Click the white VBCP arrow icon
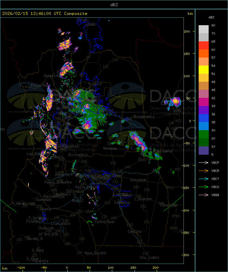The width and height of the screenshot is (228, 272). pyautogui.click(x=203, y=162)
